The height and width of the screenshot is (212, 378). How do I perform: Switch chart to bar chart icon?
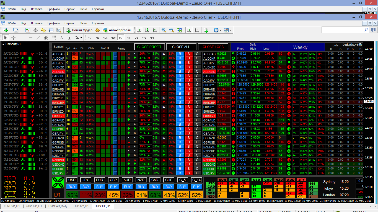(139, 30)
